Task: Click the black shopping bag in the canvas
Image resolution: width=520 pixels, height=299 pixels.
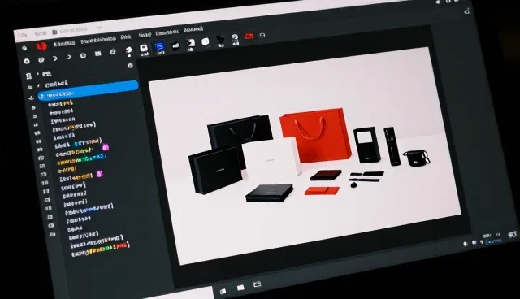Action: tap(240, 132)
